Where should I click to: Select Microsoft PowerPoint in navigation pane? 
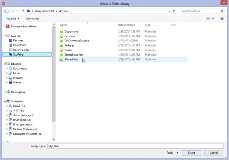click(24, 27)
